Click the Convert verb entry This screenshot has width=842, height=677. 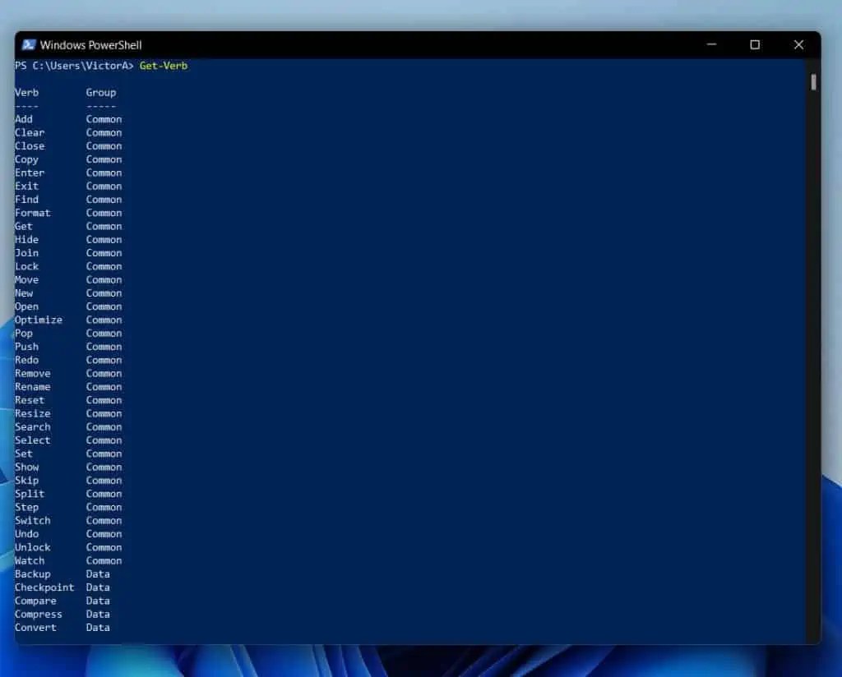point(35,629)
